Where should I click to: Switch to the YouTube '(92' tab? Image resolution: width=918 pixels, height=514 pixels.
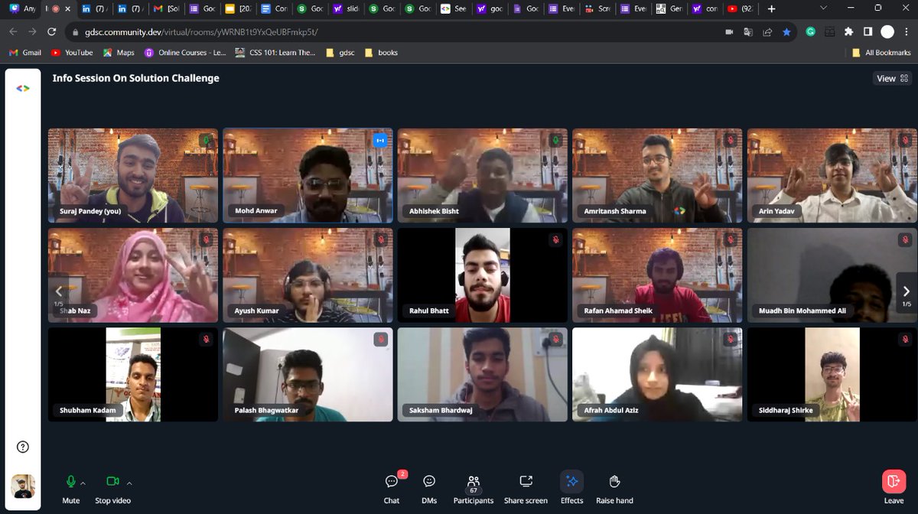[x=739, y=9]
